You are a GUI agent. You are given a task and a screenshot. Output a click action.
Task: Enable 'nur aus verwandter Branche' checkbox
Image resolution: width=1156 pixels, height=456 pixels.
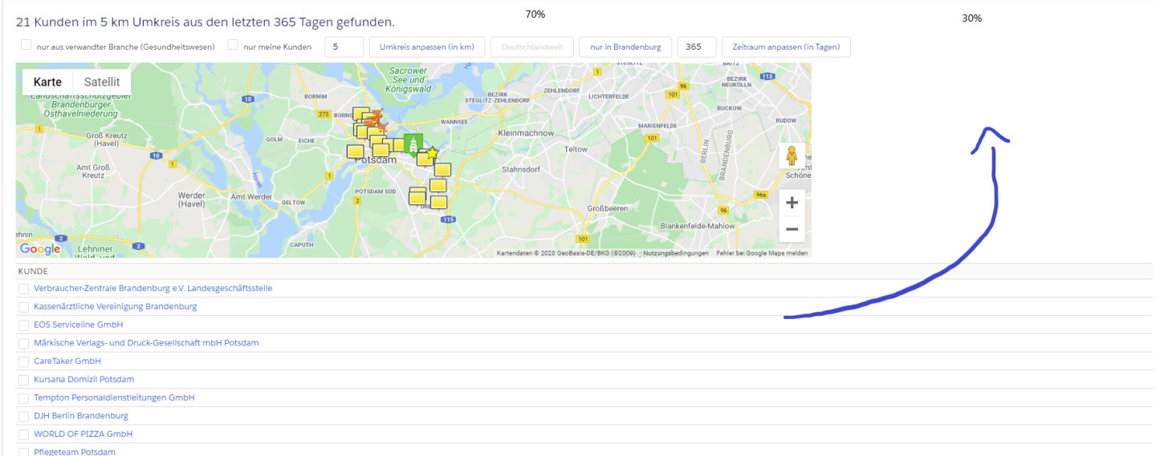pyautogui.click(x=26, y=46)
